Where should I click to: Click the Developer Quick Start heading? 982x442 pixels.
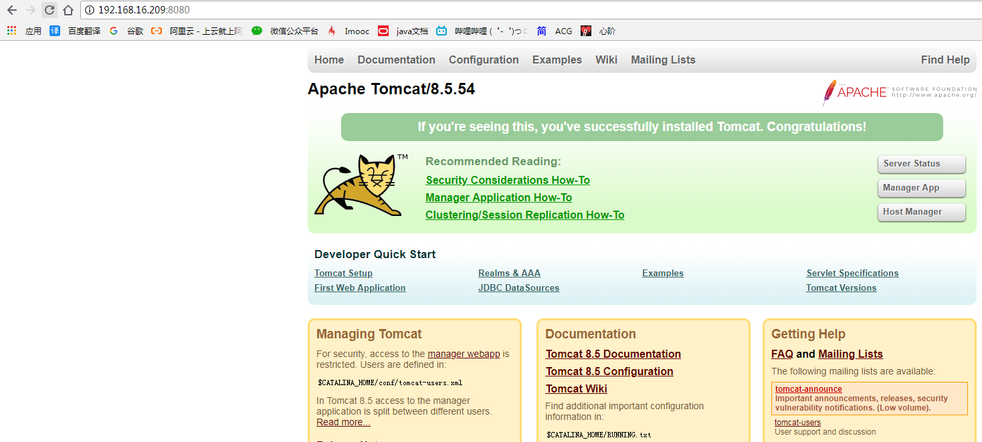point(375,254)
